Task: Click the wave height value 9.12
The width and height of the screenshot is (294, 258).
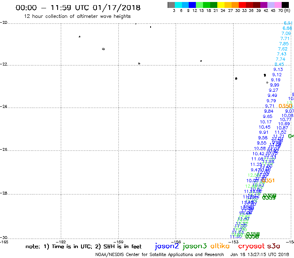Action: coord(277,75)
